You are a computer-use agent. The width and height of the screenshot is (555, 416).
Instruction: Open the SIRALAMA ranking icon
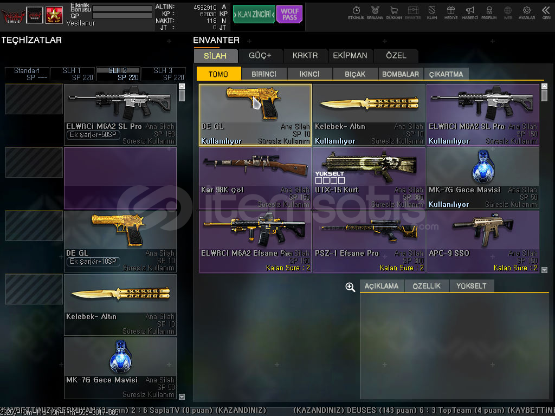pyautogui.click(x=375, y=13)
